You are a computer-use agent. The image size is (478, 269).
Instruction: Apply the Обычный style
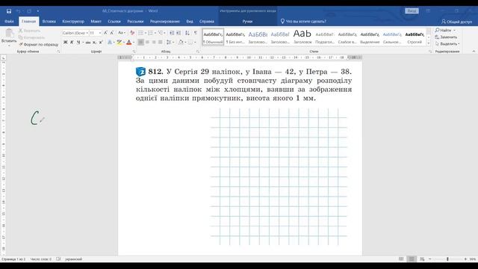pos(213,37)
